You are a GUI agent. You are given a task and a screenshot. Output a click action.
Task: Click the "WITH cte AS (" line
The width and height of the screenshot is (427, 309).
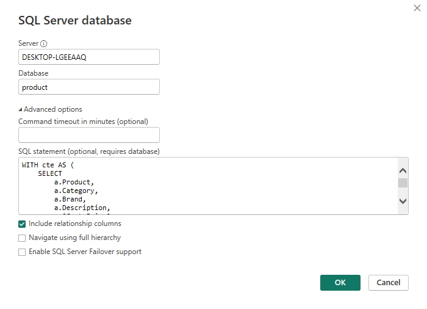[x=48, y=165]
